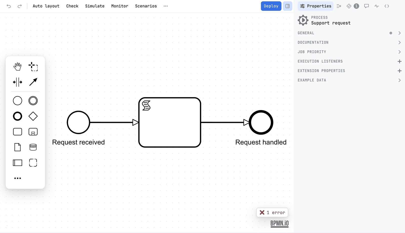Switch to the Properties tab
The image size is (405, 233).
pyautogui.click(x=316, y=6)
